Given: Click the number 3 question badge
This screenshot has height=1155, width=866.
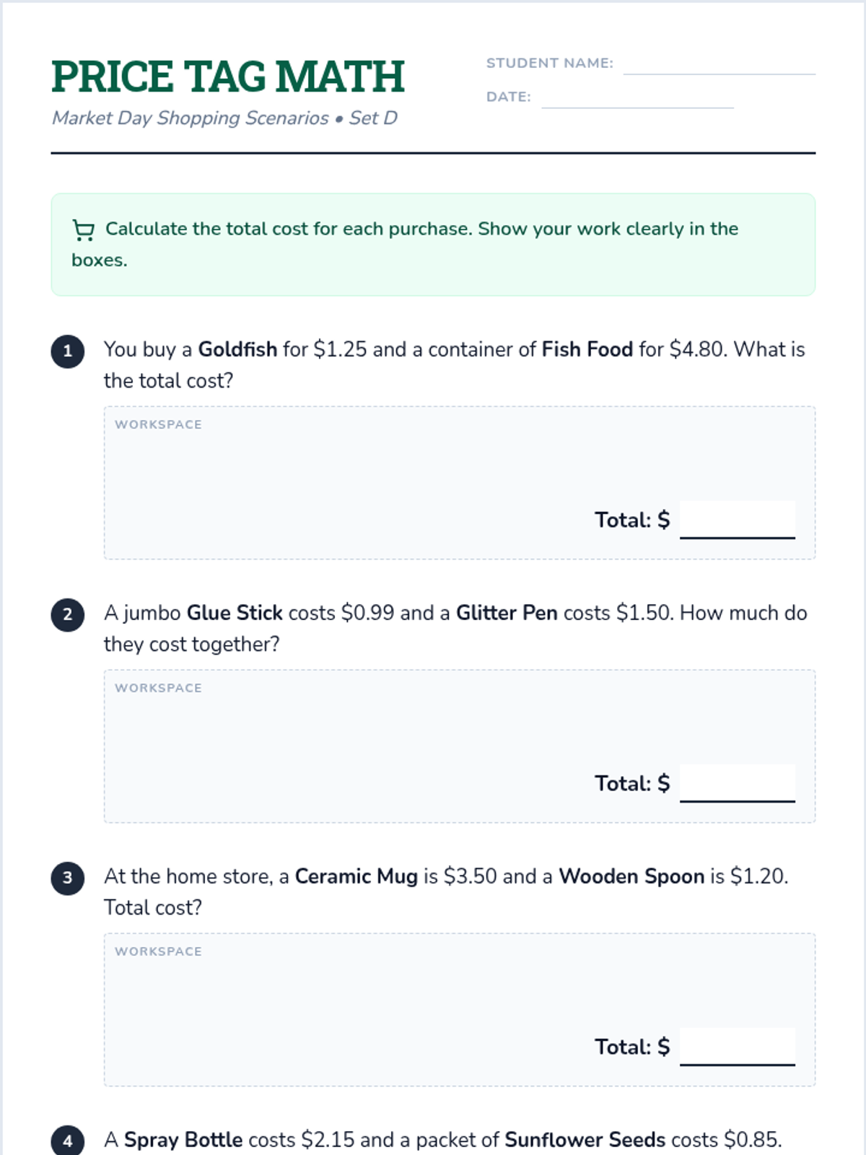Looking at the screenshot, I should 68,879.
